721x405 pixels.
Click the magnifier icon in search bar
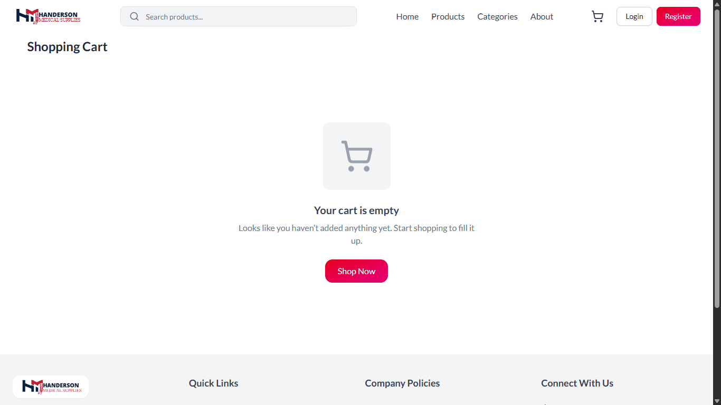coord(135,17)
